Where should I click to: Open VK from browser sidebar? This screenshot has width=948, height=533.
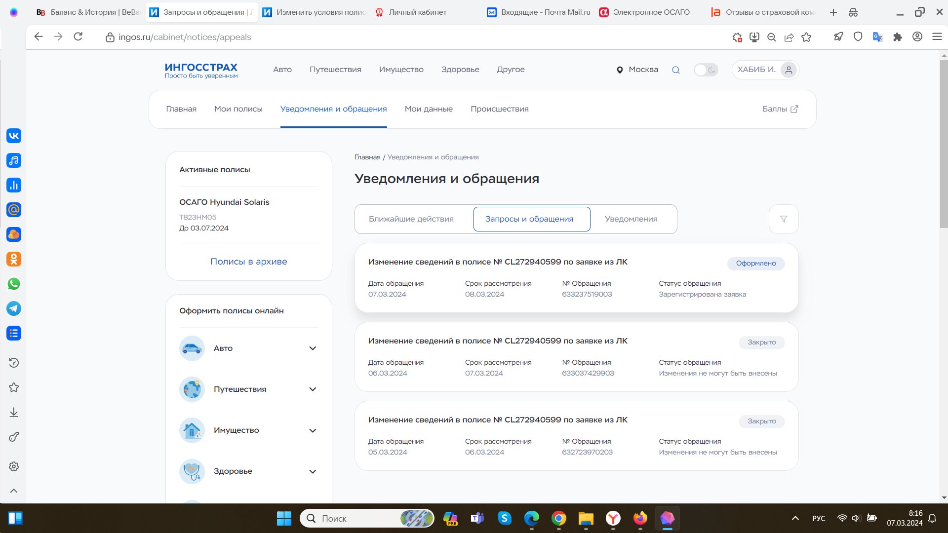(x=14, y=136)
